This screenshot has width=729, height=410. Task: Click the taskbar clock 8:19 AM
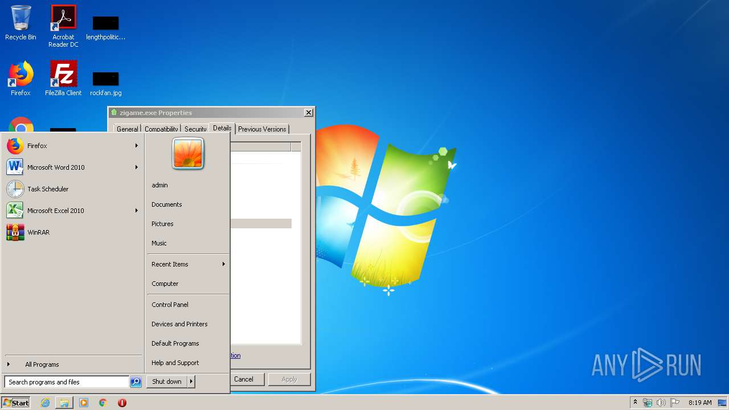pyautogui.click(x=700, y=403)
